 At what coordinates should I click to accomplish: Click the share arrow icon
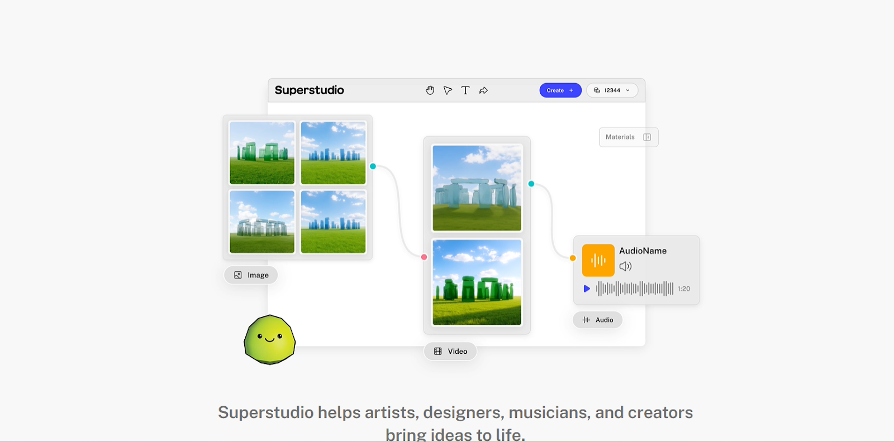[x=484, y=90]
